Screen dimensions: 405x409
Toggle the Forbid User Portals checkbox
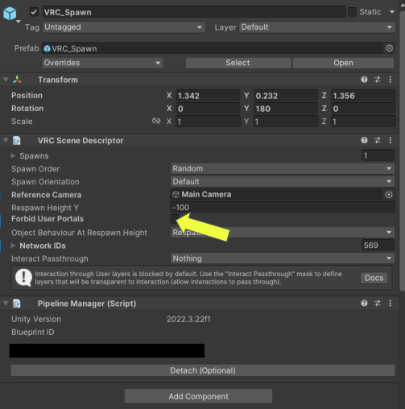click(175, 219)
